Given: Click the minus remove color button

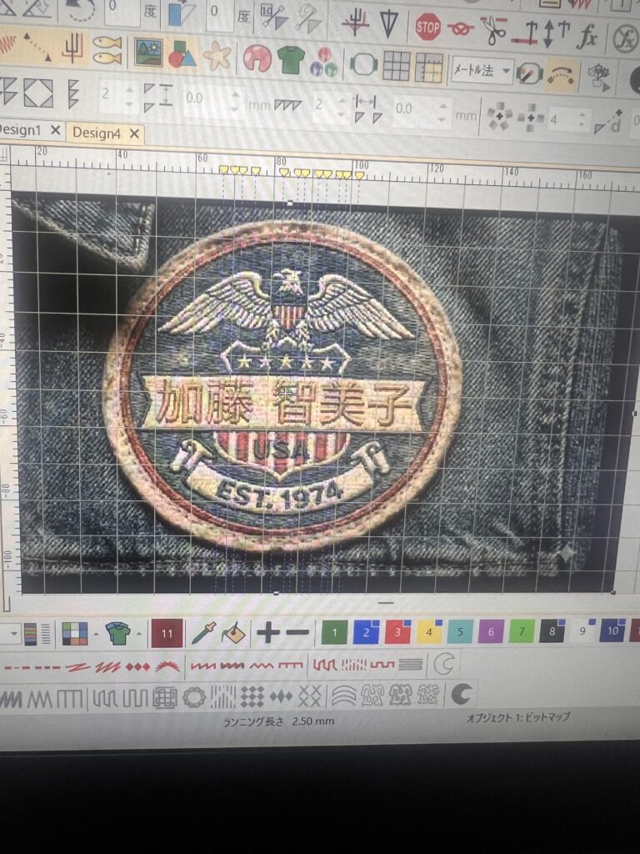Looking at the screenshot, I should tap(297, 634).
